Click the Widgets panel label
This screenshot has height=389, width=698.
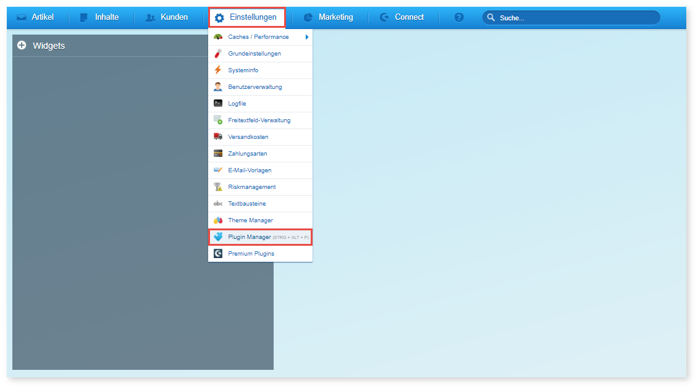pyautogui.click(x=49, y=46)
